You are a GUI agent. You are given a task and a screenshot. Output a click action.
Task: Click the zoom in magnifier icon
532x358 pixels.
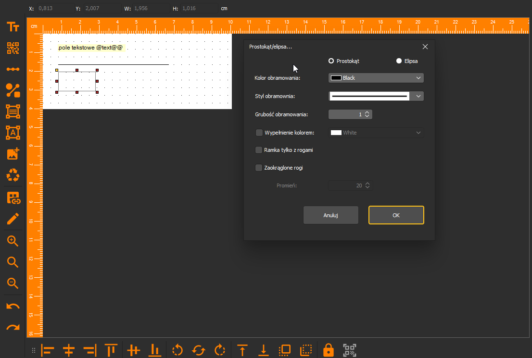click(13, 241)
